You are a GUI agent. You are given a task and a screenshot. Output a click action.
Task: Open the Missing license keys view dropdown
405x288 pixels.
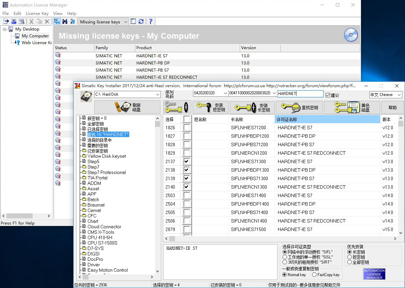[x=126, y=22]
